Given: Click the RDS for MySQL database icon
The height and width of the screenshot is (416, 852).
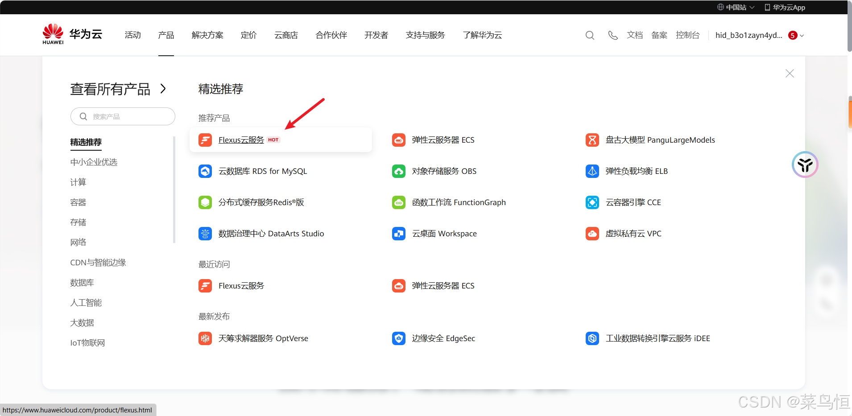Looking at the screenshot, I should coord(205,171).
